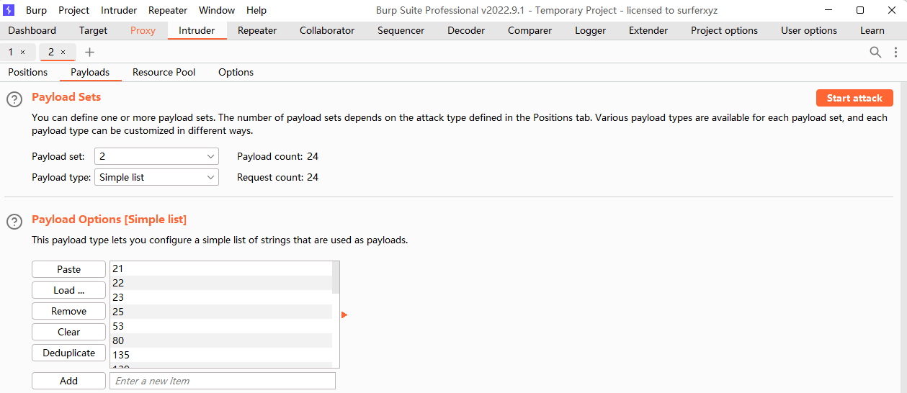Switch to the Options sub-tab
Screen dimensions: 907x393
coord(236,72)
